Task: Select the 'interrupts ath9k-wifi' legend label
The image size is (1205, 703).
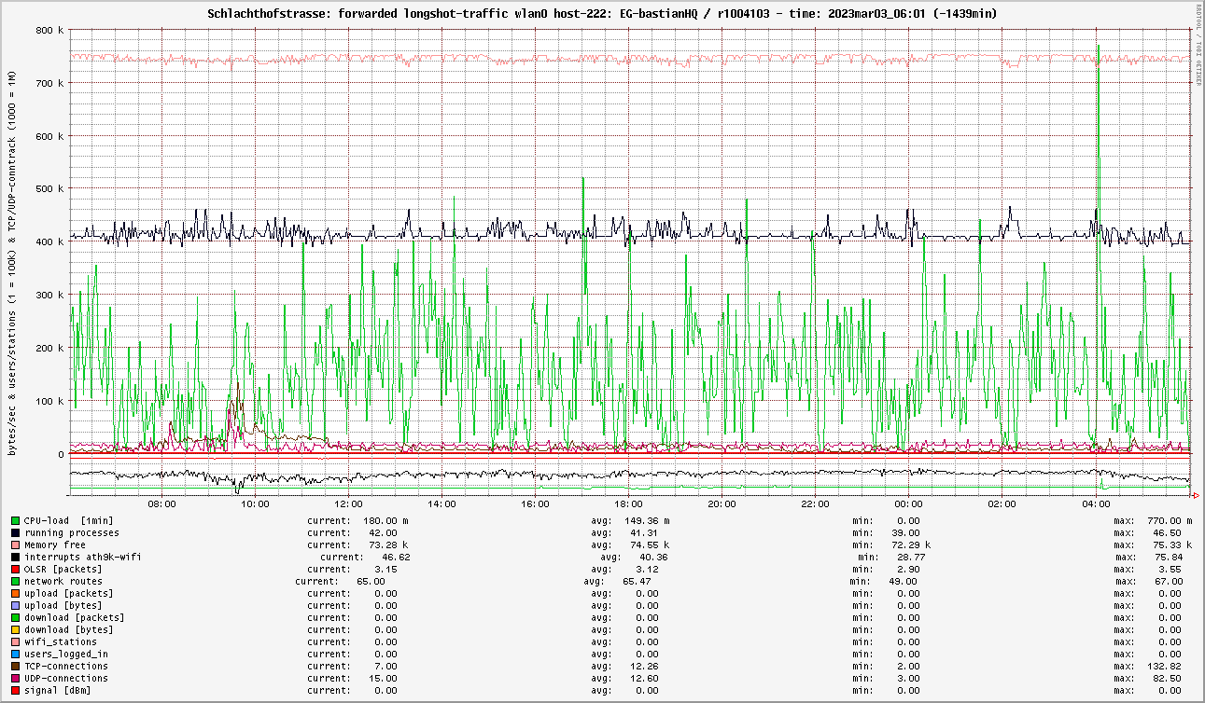Action: click(83, 557)
